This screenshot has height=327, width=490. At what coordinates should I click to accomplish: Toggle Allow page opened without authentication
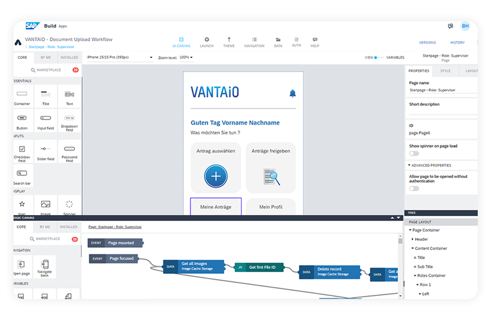pos(414,188)
